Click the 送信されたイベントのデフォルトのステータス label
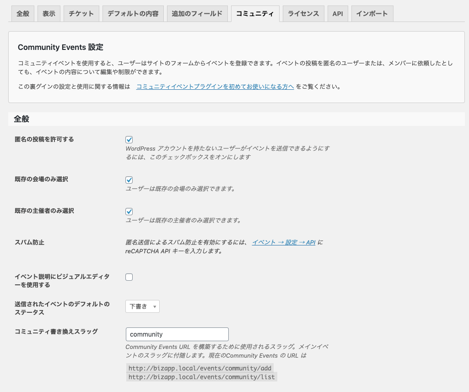Image resolution: width=469 pixels, height=392 pixels. pos(62,308)
